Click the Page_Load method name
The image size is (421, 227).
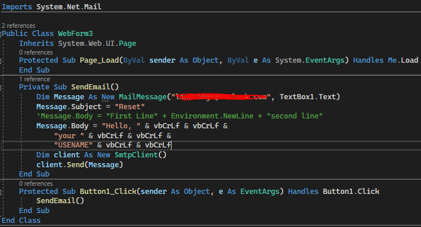tap(99, 60)
